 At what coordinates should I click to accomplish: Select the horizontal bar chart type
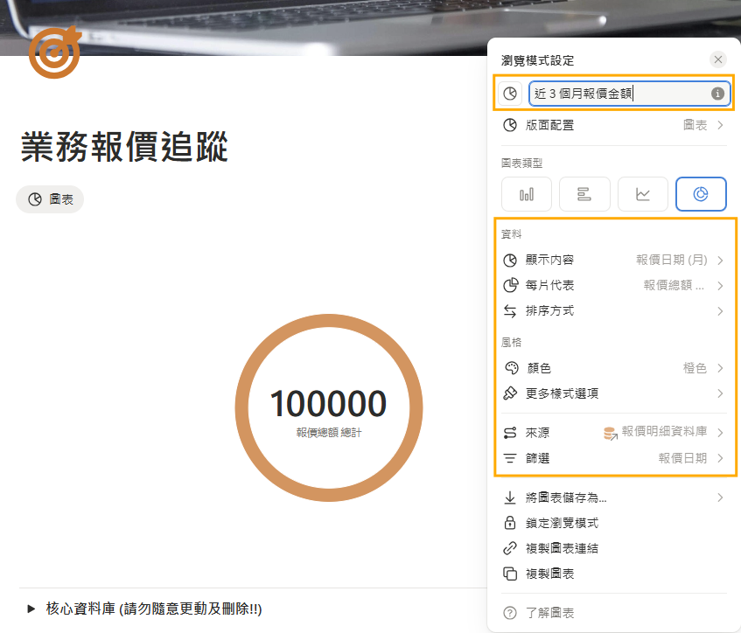pos(584,194)
